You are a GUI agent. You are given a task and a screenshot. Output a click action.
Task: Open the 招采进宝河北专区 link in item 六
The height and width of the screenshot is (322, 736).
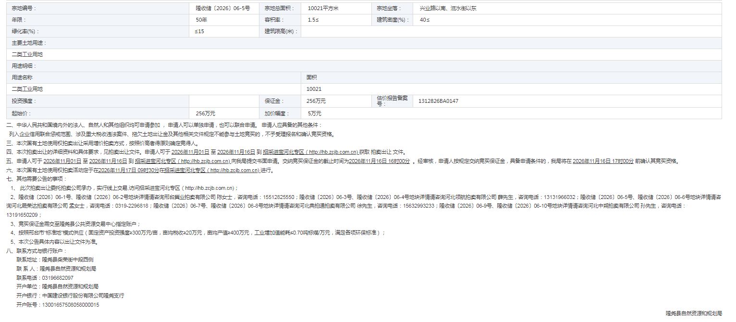(211, 170)
